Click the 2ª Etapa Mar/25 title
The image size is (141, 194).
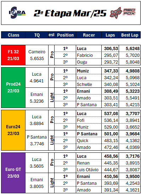[70, 13]
